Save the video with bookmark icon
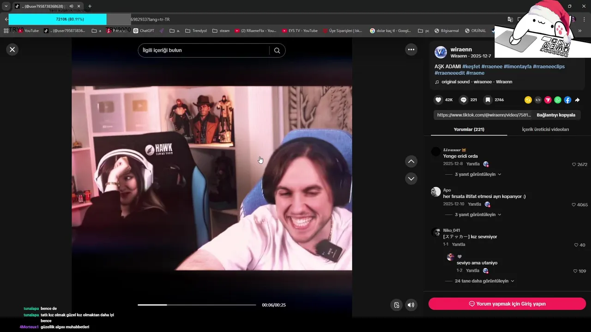 [x=488, y=100]
